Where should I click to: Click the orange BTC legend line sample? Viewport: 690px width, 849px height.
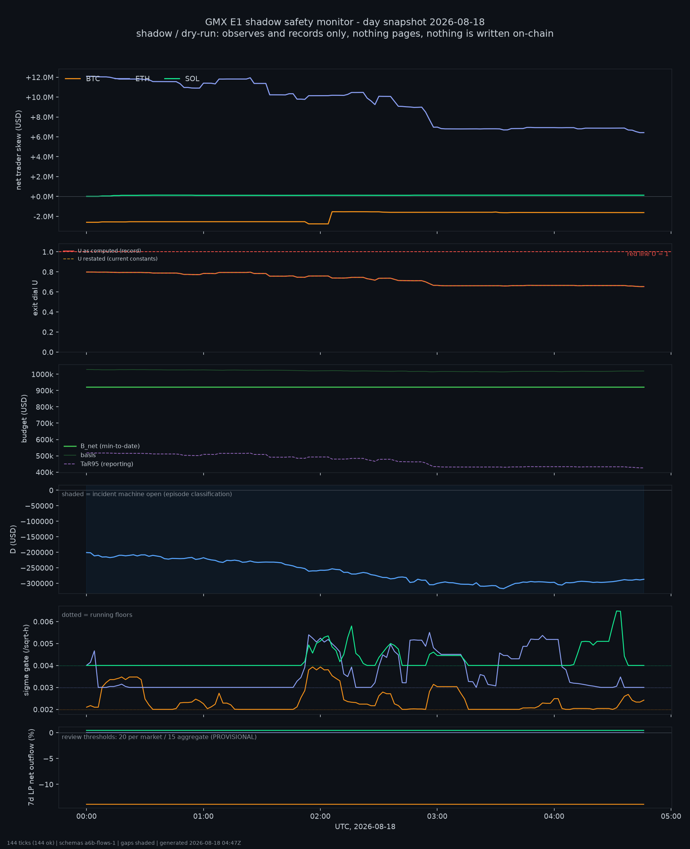(73, 79)
